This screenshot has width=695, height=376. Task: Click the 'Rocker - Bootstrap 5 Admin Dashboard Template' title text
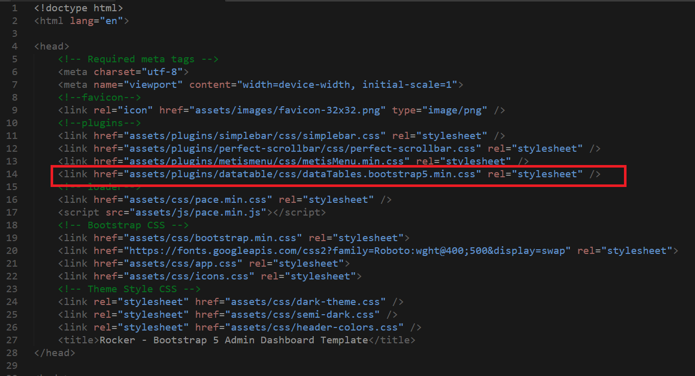(234, 340)
